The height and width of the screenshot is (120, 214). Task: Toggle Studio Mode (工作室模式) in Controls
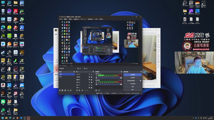point(132,84)
